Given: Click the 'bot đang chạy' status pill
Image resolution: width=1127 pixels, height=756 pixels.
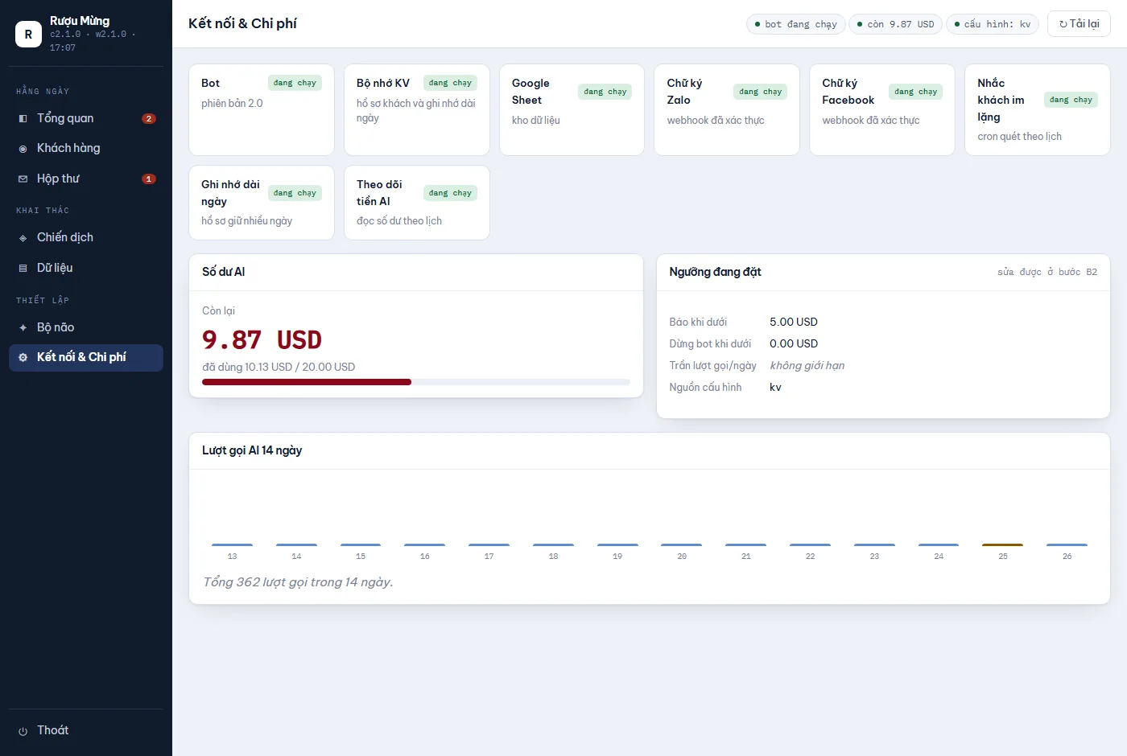Looking at the screenshot, I should point(795,24).
